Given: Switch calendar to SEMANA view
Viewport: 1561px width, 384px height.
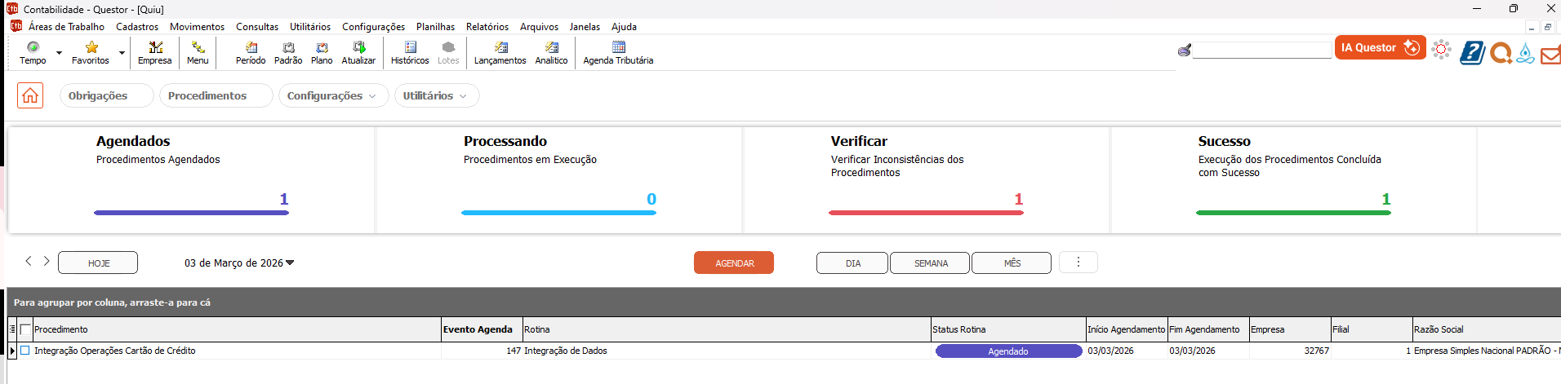Looking at the screenshot, I should click(x=930, y=263).
